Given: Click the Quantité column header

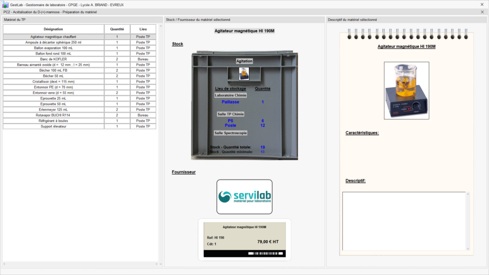Looking at the screenshot, I should (x=117, y=29).
